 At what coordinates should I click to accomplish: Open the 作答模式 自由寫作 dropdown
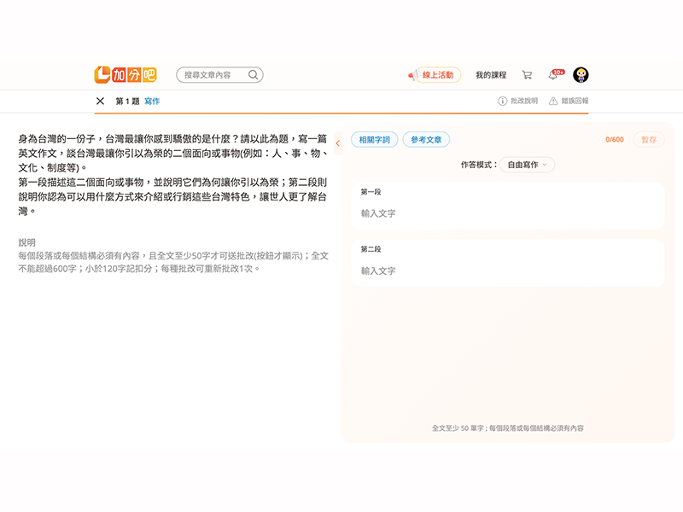[530, 165]
